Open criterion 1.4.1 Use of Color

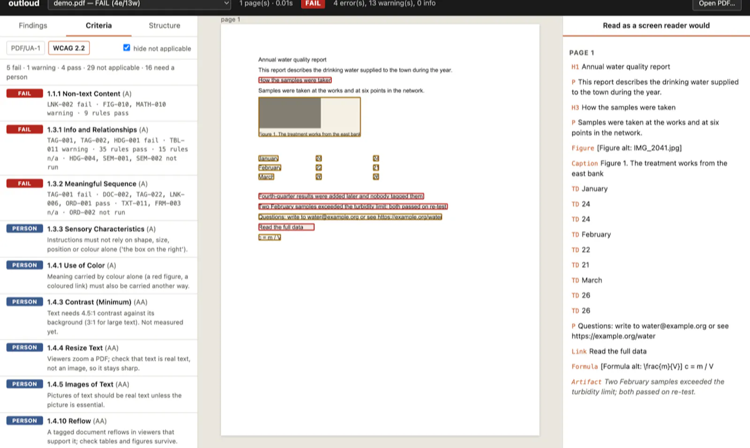click(x=98, y=275)
